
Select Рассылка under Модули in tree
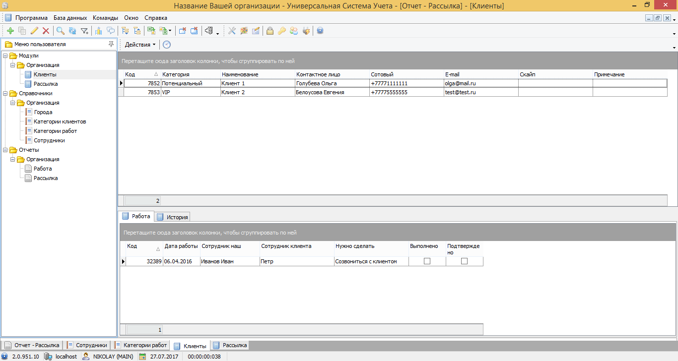(46, 84)
